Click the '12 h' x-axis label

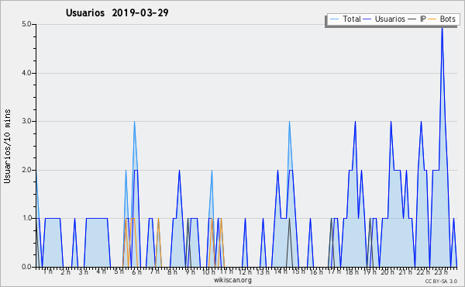click(245, 271)
